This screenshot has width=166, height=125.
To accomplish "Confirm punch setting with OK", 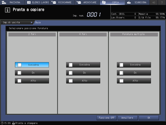I will point(149,118).
